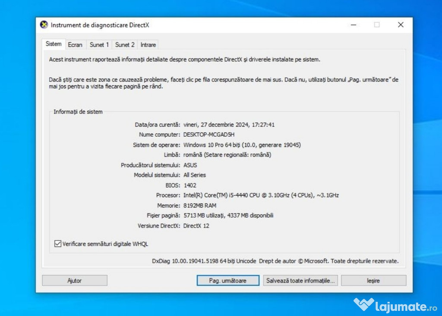This screenshot has height=316, width=442.
Task: Click the BIOS value 1402
Action: (190, 185)
